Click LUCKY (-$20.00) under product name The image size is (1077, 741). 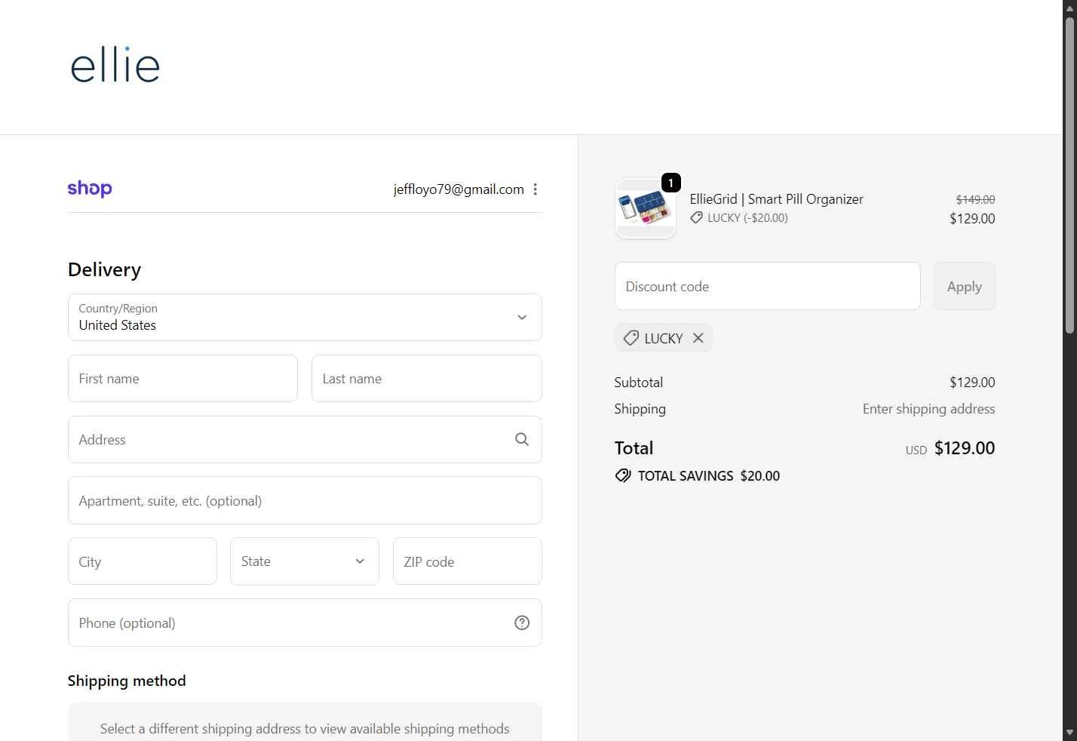747,218
